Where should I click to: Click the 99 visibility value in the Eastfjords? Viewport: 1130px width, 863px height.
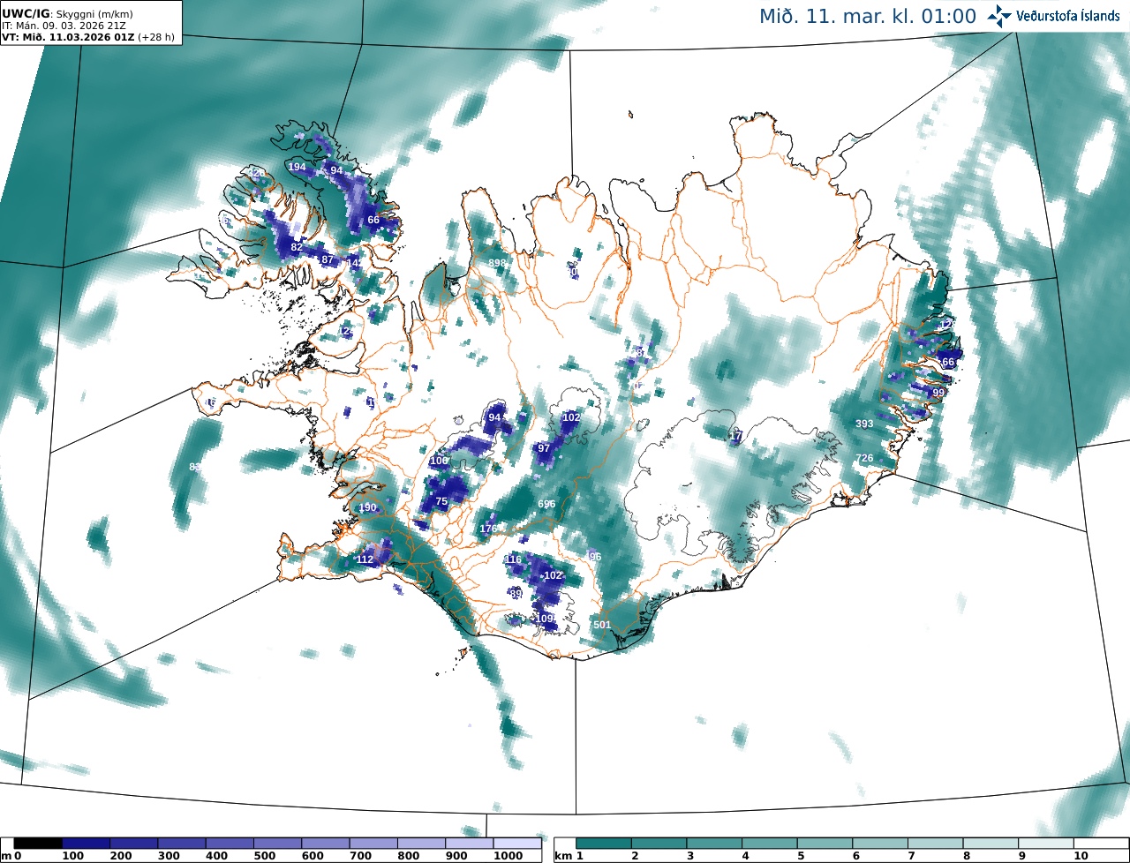[938, 393]
